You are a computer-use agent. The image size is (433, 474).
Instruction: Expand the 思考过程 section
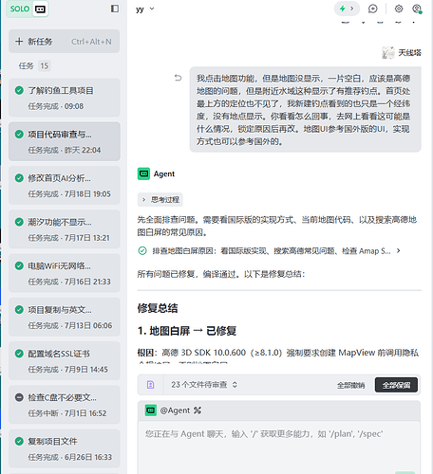coord(160,200)
